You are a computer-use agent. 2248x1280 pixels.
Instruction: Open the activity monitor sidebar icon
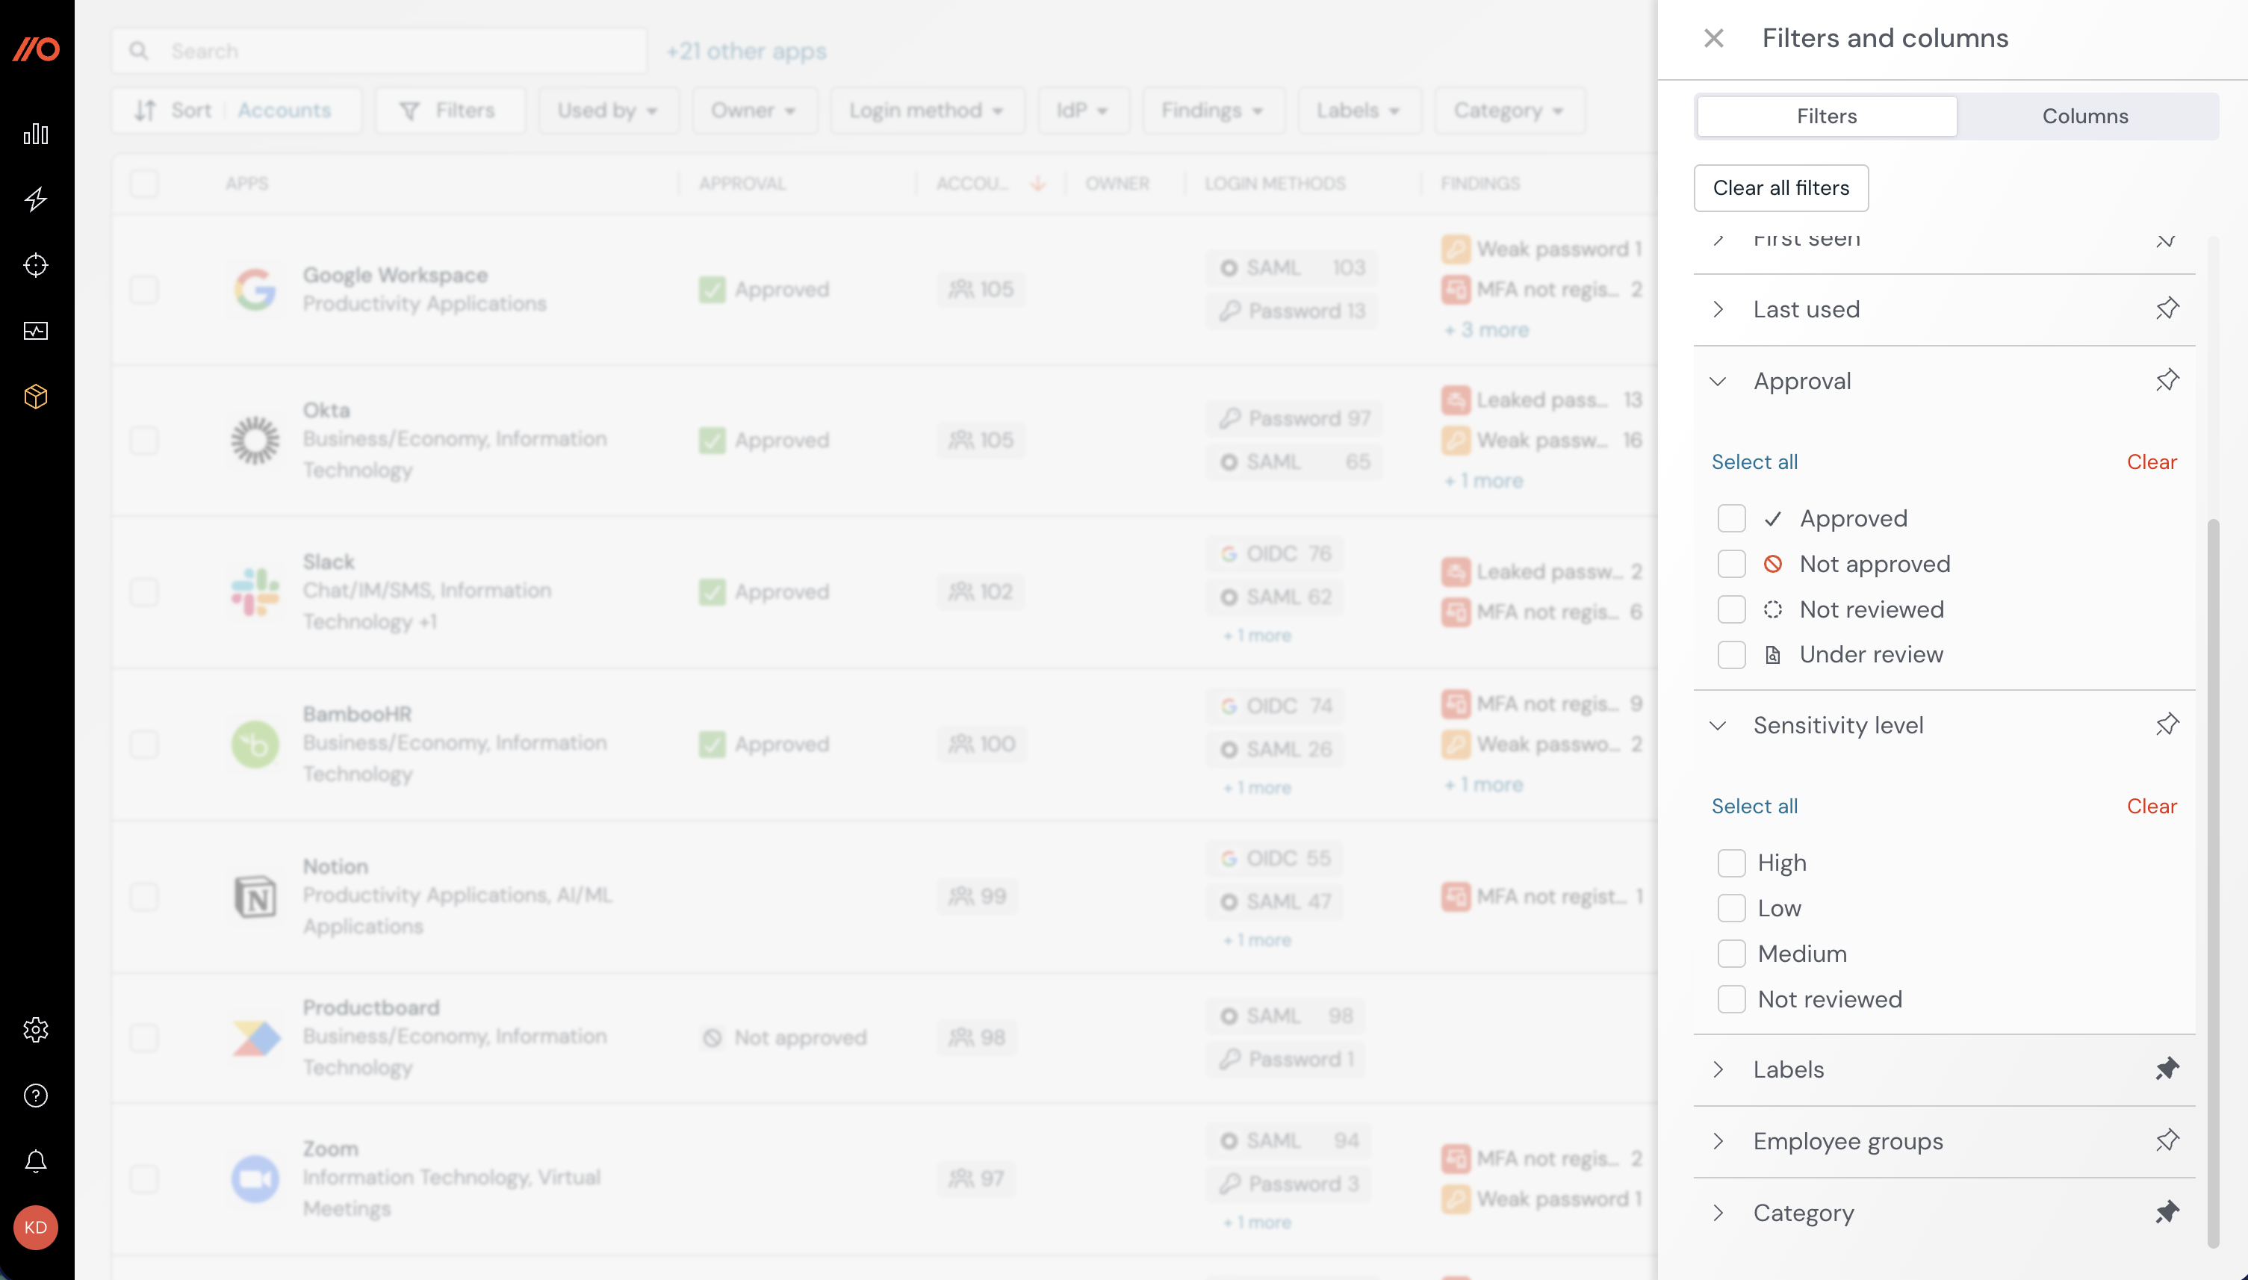tap(36, 331)
